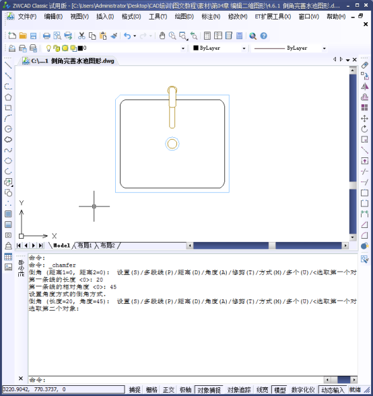The height and width of the screenshot is (396, 373).
Task: Select the Erase tool
Action: point(364,65)
